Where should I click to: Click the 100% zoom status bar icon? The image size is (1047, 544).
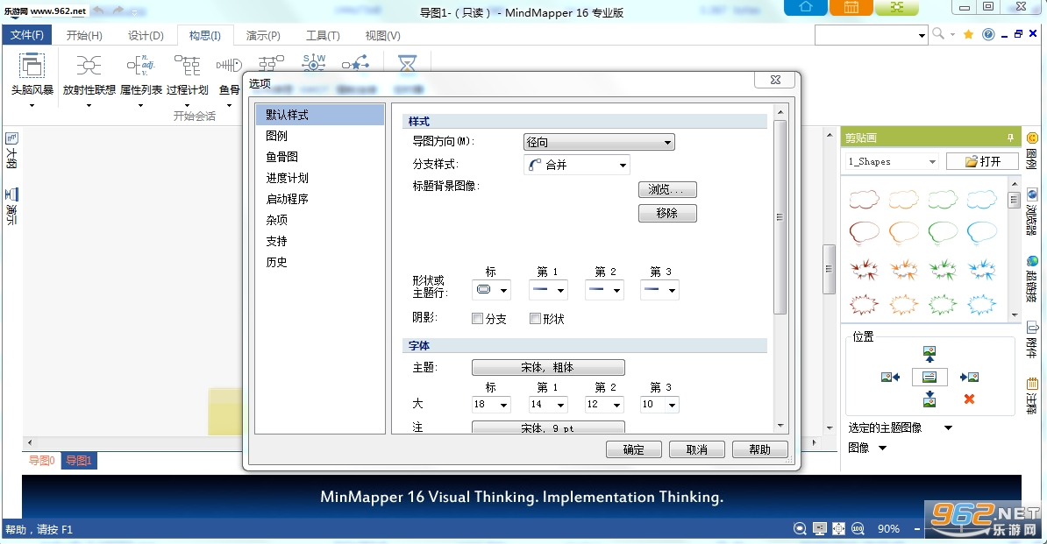[x=858, y=528]
